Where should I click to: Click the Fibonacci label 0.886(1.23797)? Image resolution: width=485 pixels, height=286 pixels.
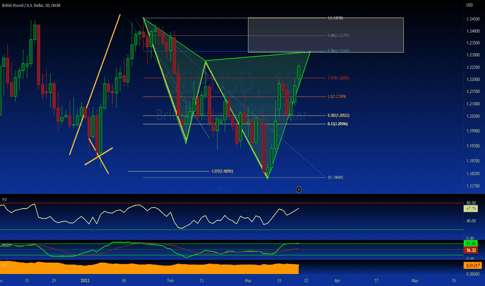(338, 35)
